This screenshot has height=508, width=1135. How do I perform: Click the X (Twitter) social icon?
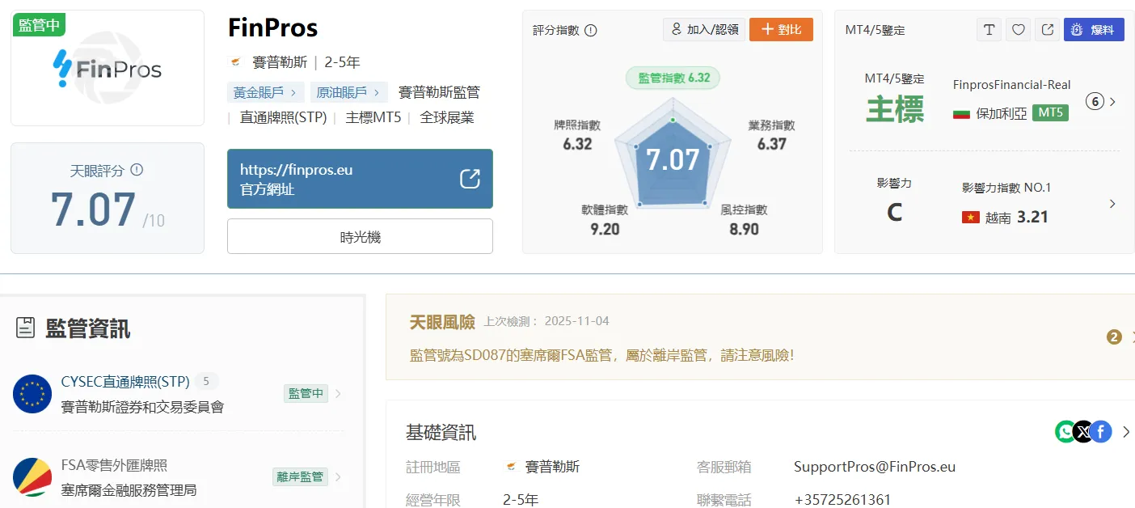1083,432
